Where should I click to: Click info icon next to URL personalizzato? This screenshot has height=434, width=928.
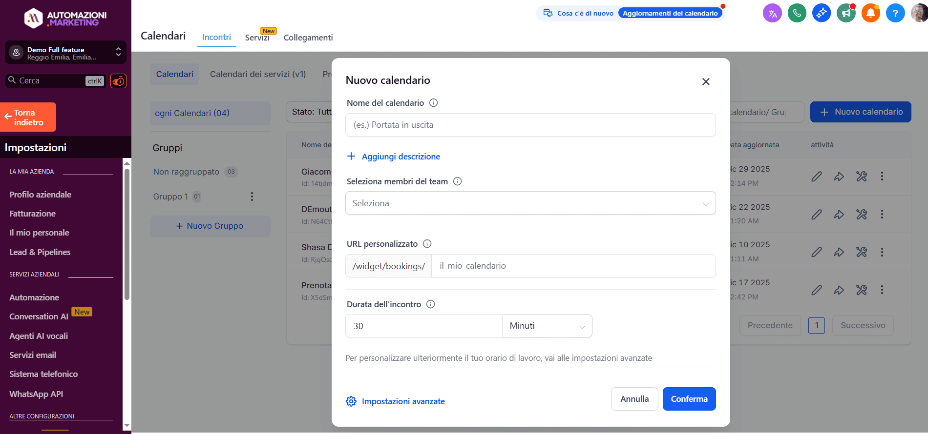(427, 244)
